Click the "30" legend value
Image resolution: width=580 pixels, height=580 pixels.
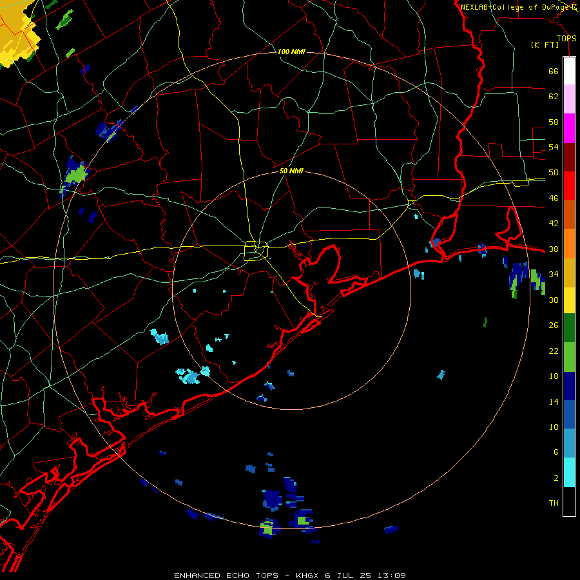tap(554, 300)
